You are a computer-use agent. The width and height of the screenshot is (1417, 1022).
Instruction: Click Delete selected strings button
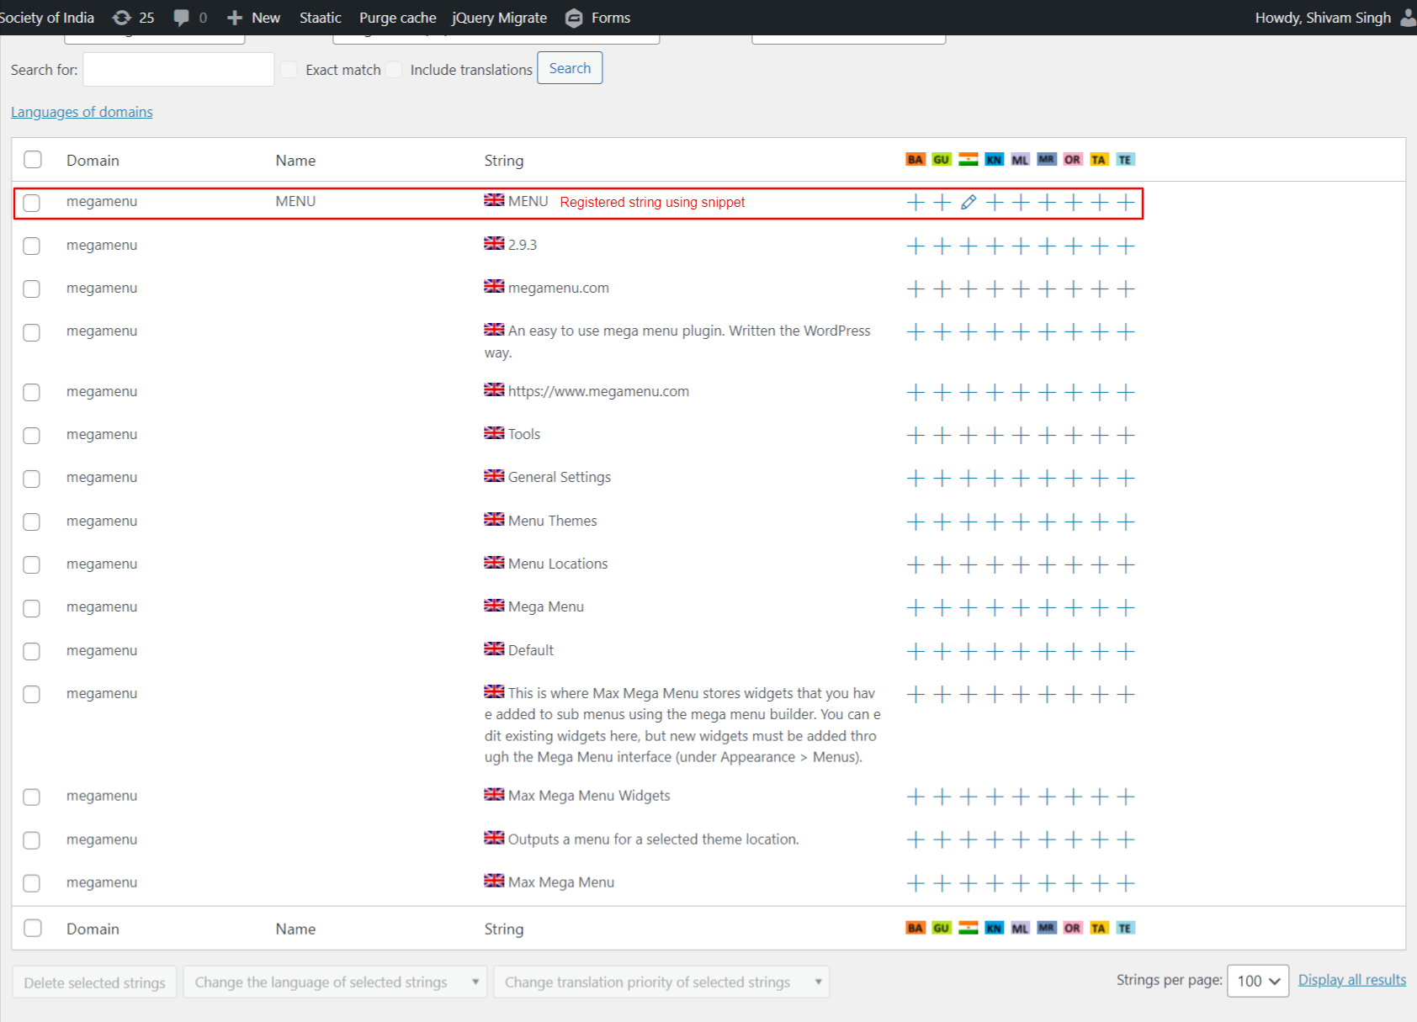94,982
